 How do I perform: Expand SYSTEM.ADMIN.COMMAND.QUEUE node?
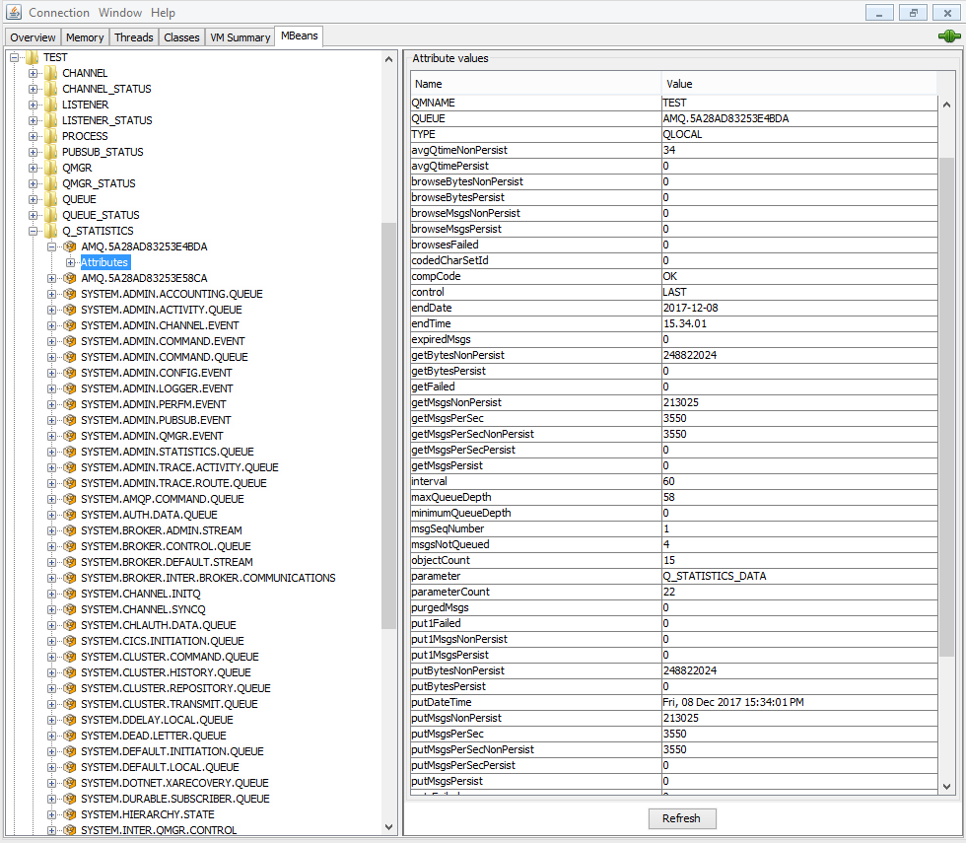(x=52, y=357)
